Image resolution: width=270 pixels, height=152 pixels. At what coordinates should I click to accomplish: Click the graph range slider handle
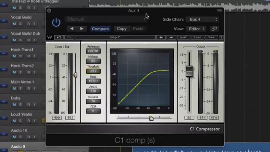click(x=151, y=118)
